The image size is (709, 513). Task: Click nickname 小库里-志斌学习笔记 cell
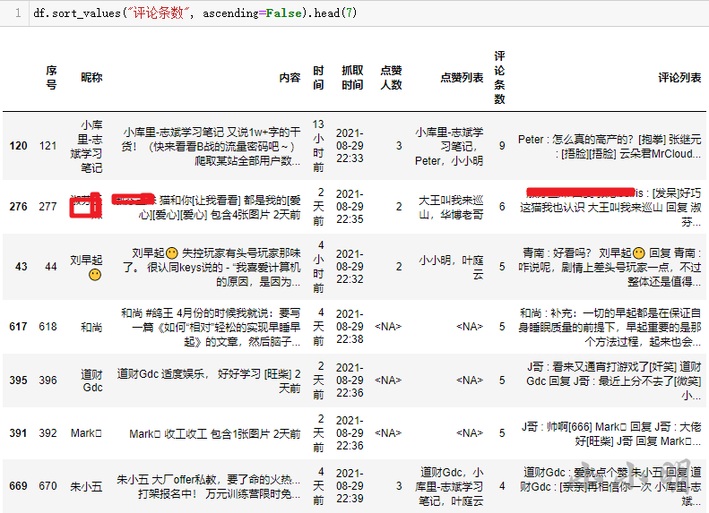[x=86, y=146]
